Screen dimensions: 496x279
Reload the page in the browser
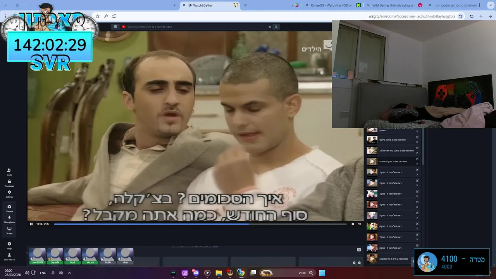[472, 16]
